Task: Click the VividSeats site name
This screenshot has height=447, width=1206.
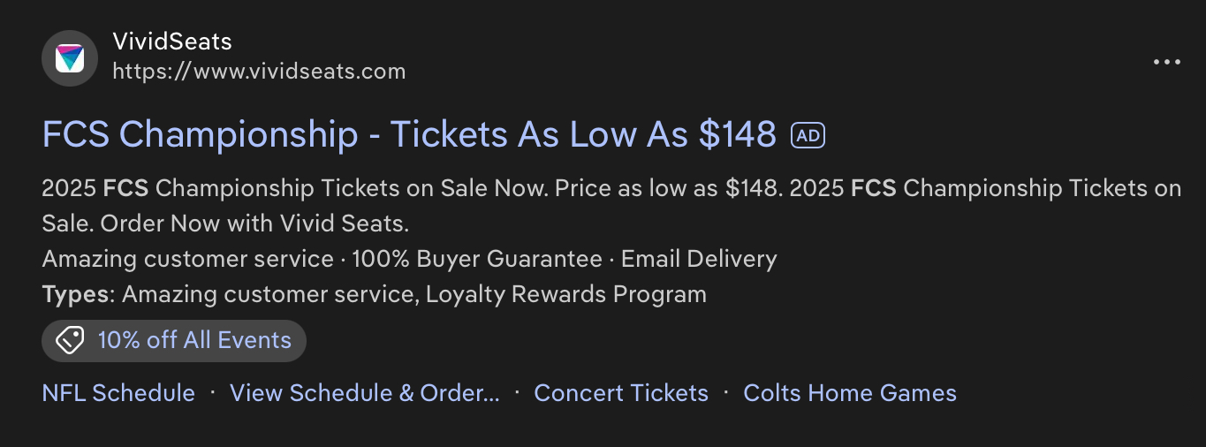Action: click(172, 42)
